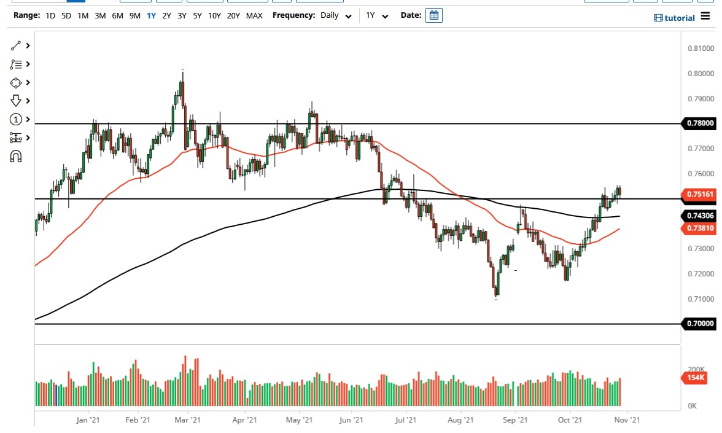722x433 pixels.
Task: Click the 0.72000 price axis value
Action: [701, 274]
